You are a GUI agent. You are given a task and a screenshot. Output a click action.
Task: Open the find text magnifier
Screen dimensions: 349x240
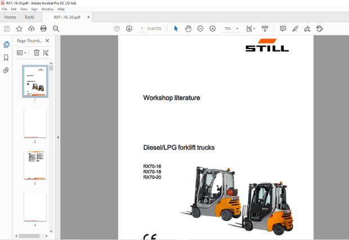[x=56, y=29]
